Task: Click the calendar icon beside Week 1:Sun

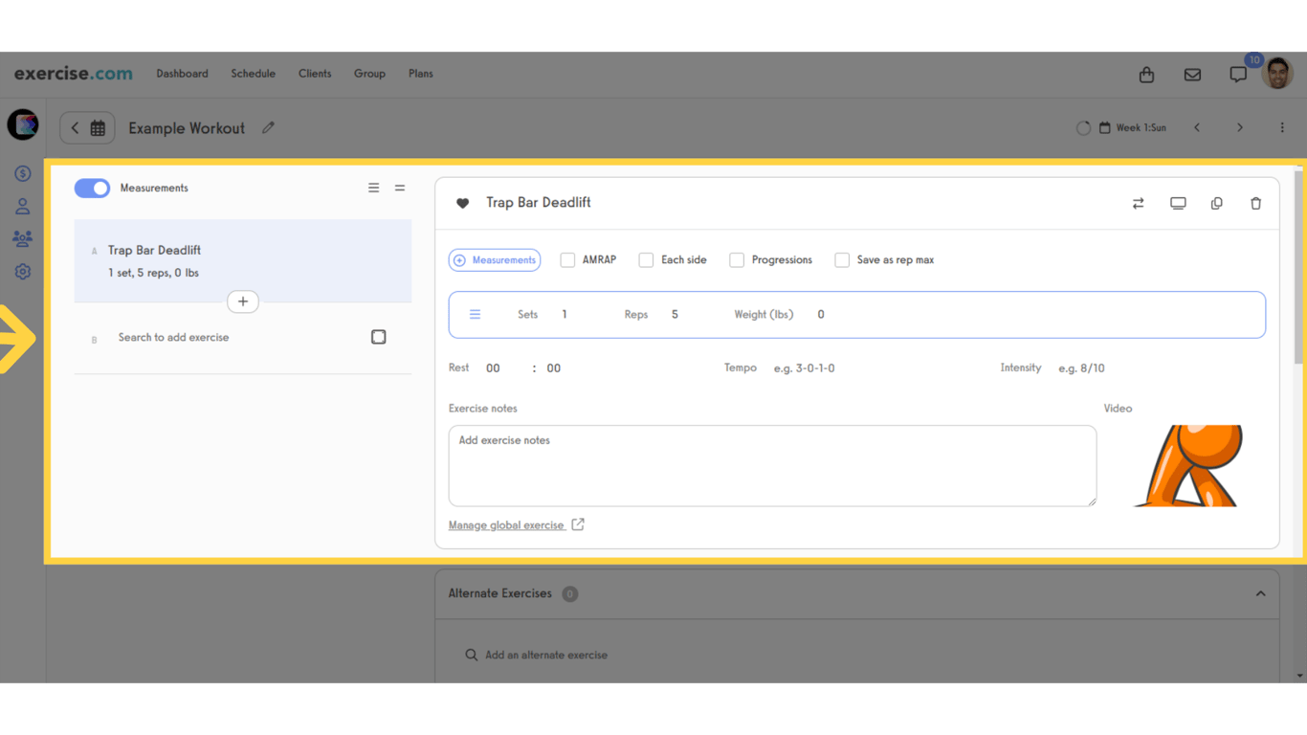Action: pyautogui.click(x=1105, y=127)
